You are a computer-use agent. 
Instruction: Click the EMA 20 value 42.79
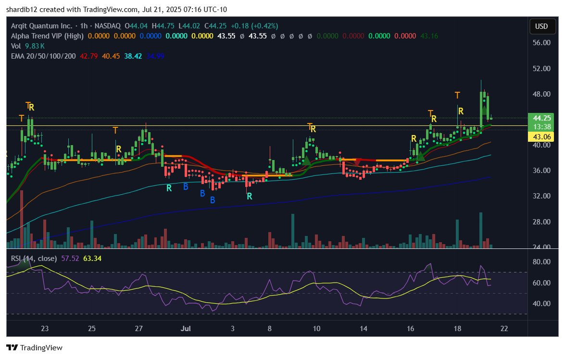(x=88, y=56)
